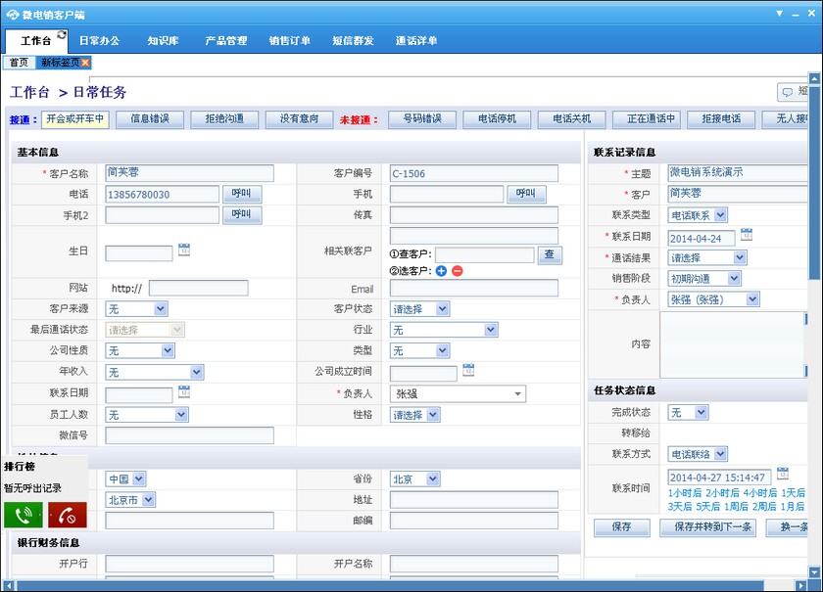Expand the 客户状态 dropdown
The width and height of the screenshot is (823, 592).
coord(443,309)
